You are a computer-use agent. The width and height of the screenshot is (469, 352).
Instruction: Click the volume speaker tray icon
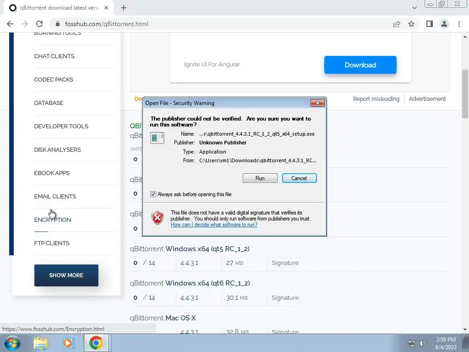point(423,343)
